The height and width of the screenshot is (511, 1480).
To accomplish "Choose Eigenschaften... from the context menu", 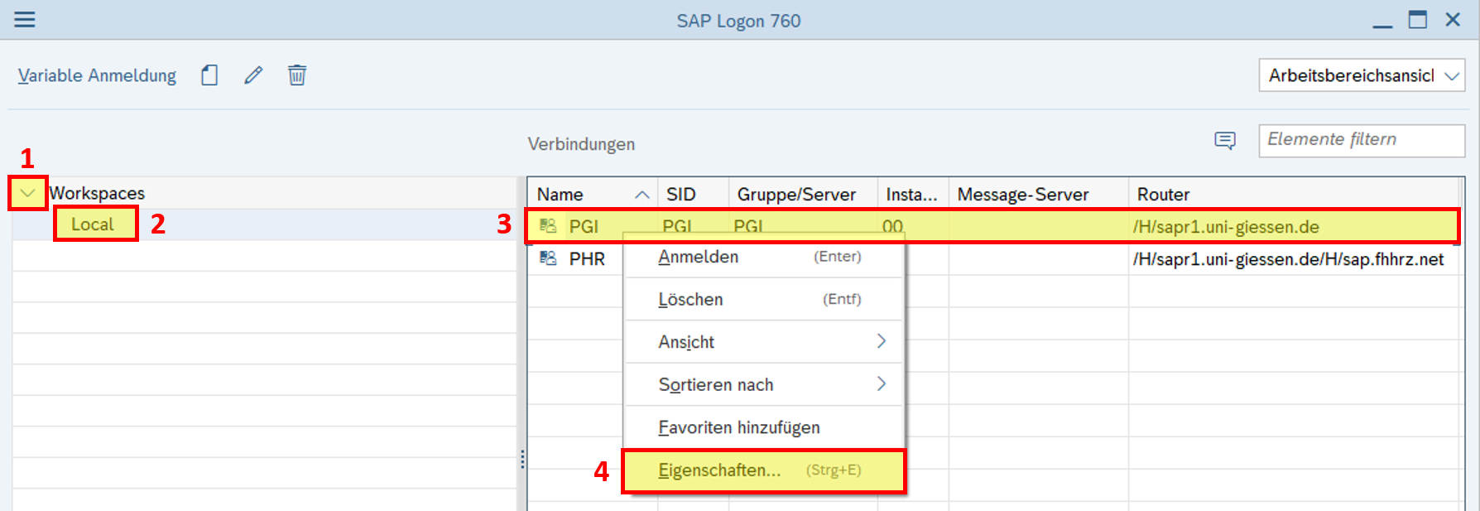I will click(763, 470).
